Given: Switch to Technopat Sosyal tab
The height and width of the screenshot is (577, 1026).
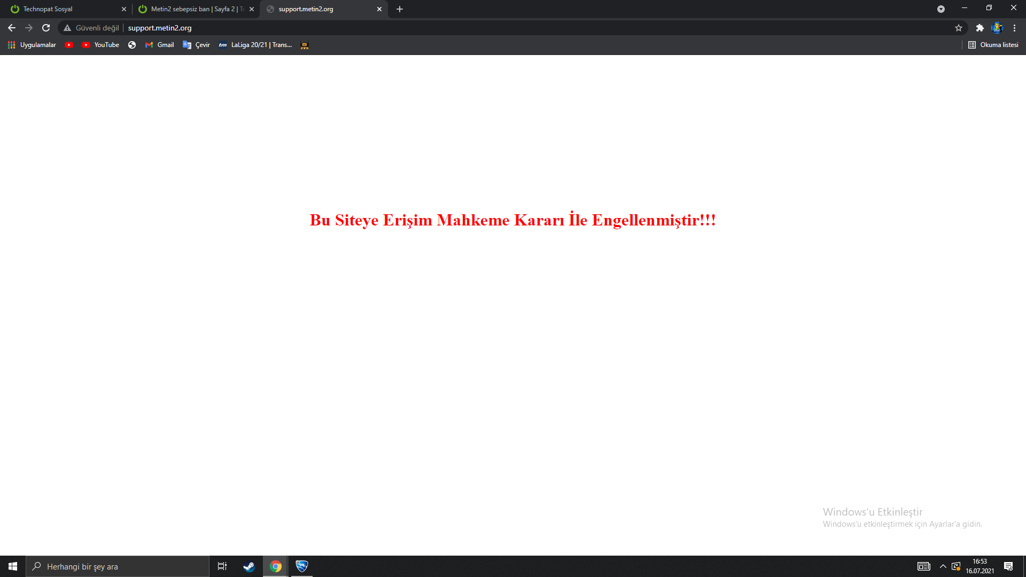Looking at the screenshot, I should click(64, 9).
